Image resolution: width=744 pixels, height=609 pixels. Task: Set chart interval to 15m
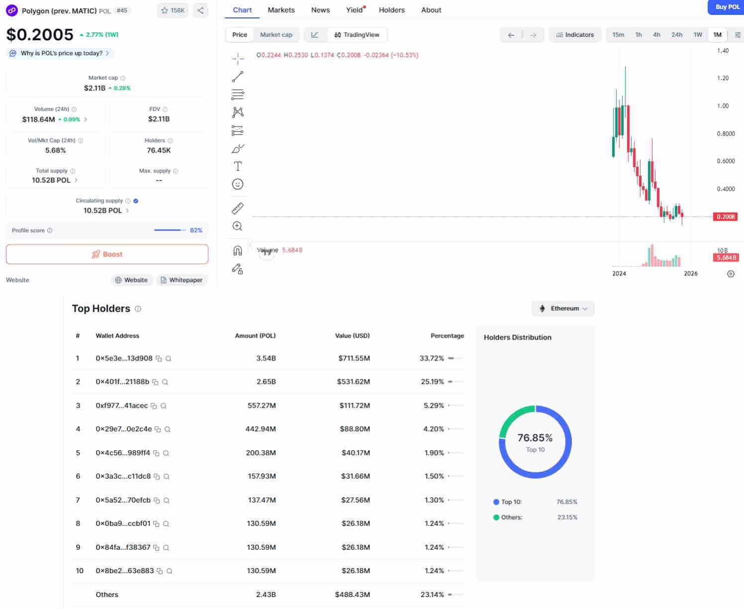pos(618,35)
